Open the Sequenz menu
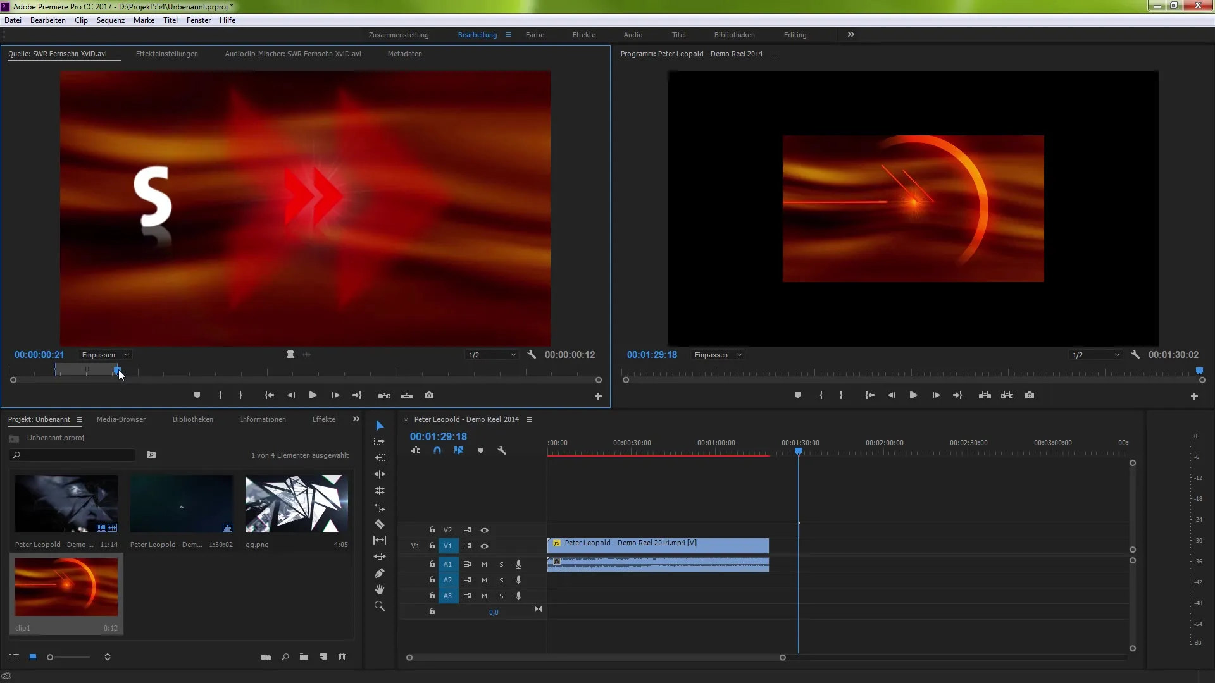1215x683 pixels. 111,20
